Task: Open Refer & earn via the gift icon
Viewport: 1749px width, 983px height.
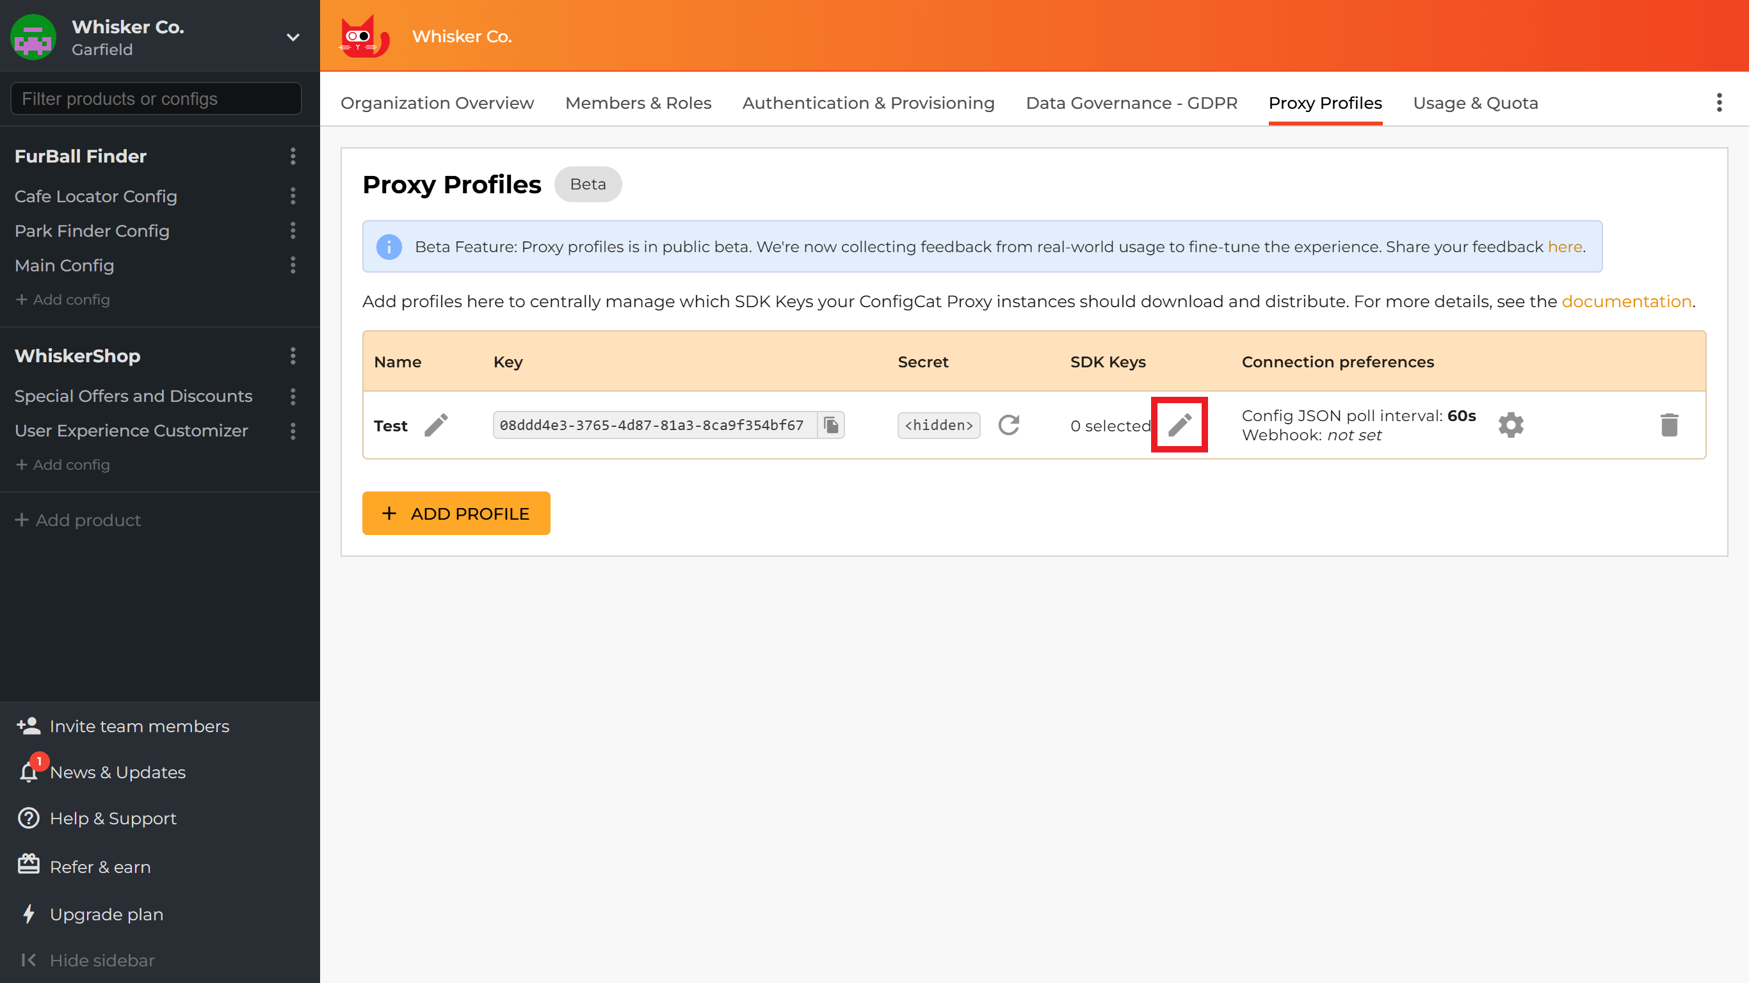Action: point(27,864)
